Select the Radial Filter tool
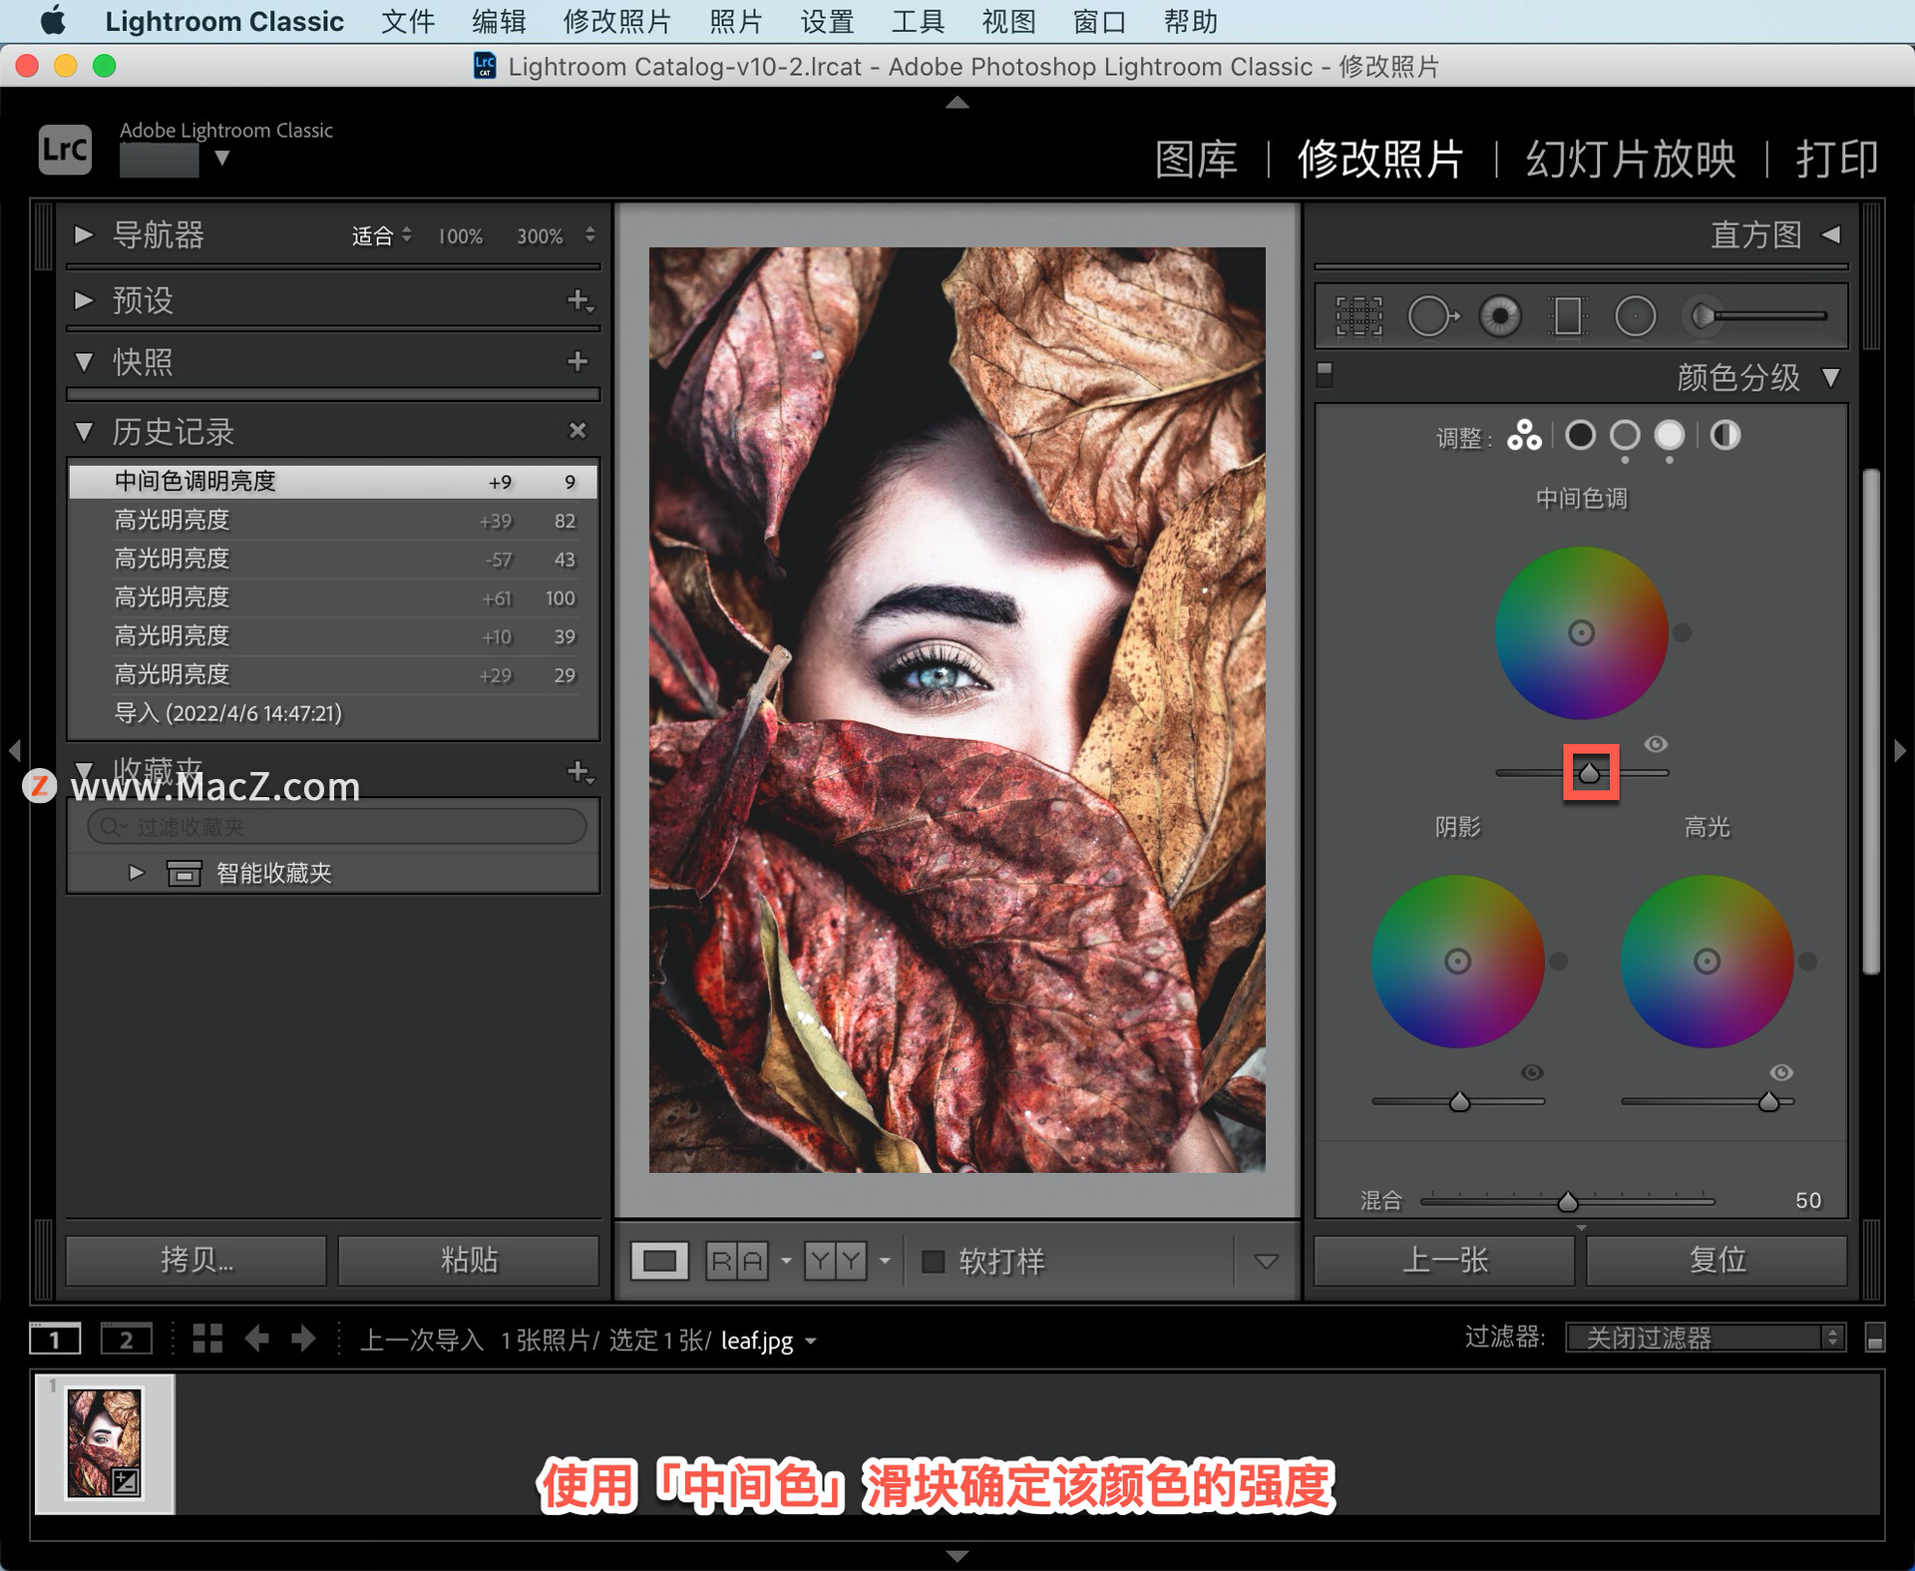 pos(1635,316)
